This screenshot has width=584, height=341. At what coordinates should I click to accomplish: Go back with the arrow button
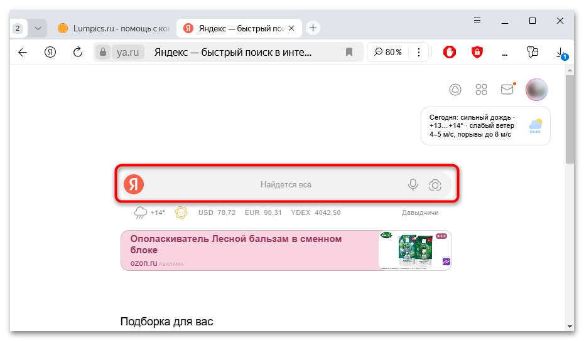23,53
